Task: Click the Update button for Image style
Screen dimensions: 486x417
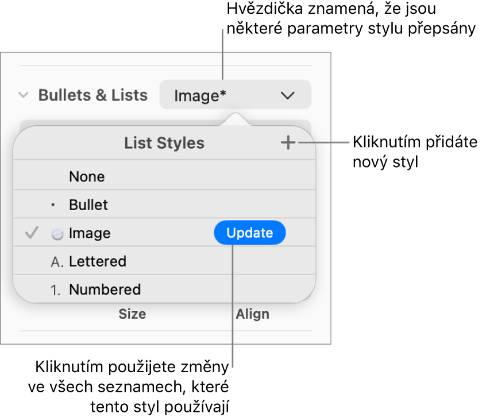Action: pyautogui.click(x=249, y=233)
